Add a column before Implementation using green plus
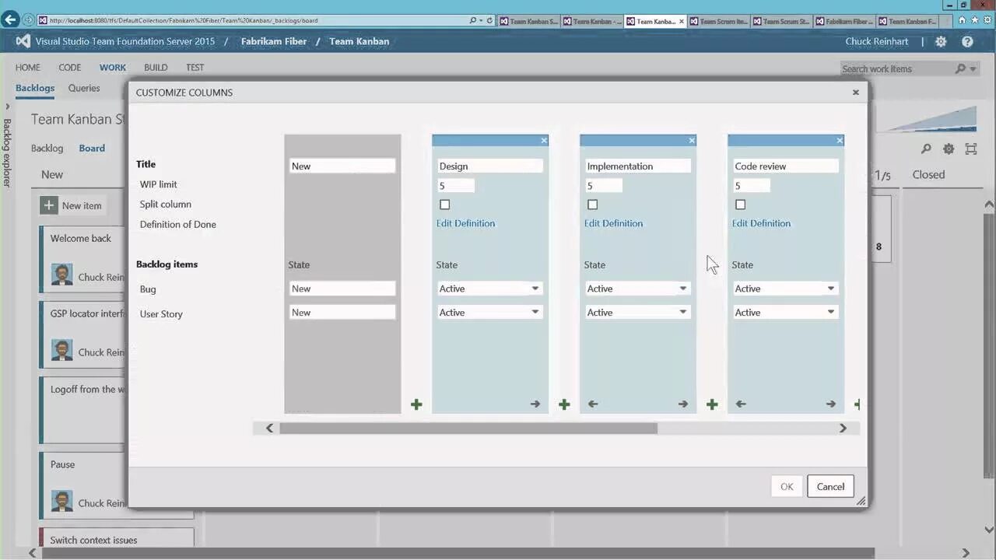 (564, 404)
